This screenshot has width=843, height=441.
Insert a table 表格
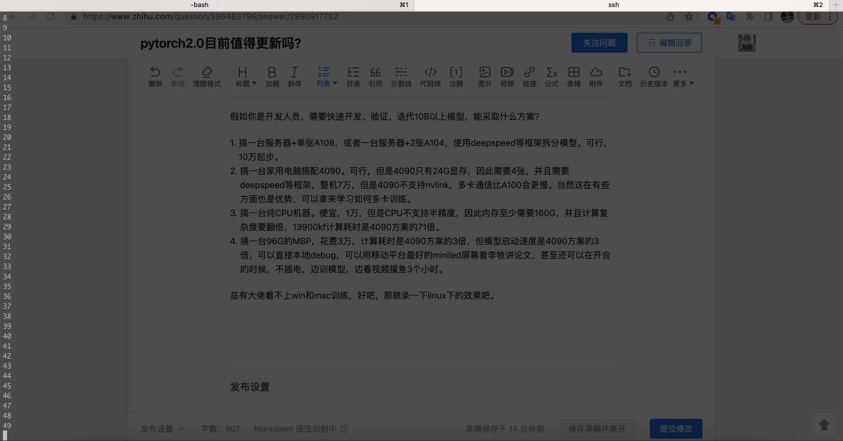[x=574, y=77]
